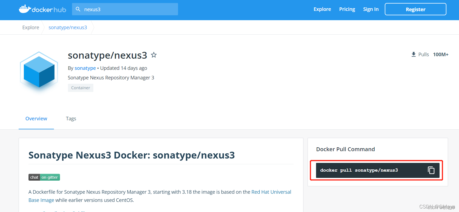Open the sonatype publisher link
Image resolution: width=459 pixels, height=212 pixels.
(85, 68)
